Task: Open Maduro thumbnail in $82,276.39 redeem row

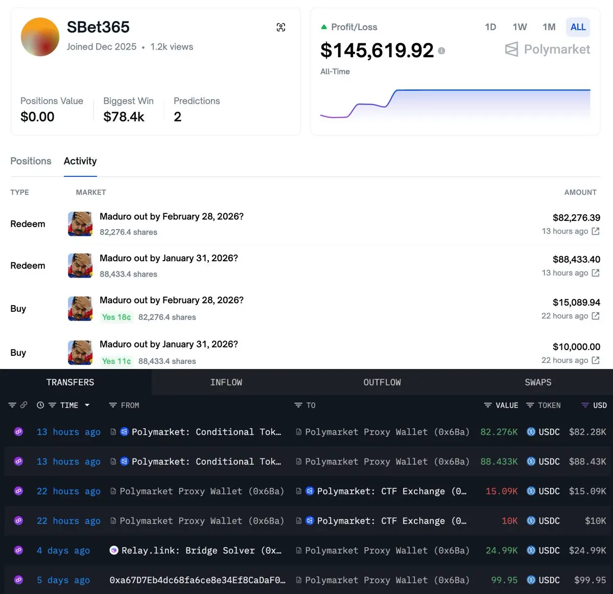Action: (x=80, y=224)
